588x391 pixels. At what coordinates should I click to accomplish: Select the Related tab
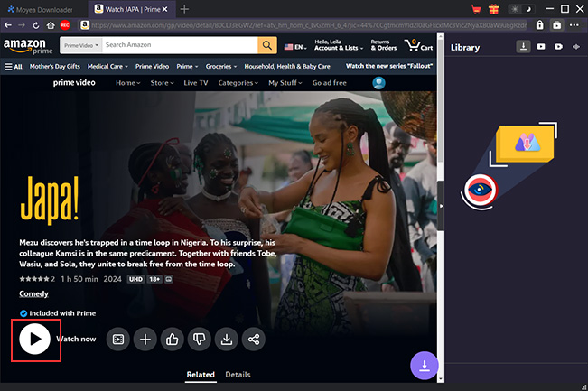[201, 375]
